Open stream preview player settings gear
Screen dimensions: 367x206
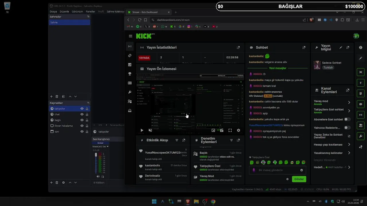238,130
